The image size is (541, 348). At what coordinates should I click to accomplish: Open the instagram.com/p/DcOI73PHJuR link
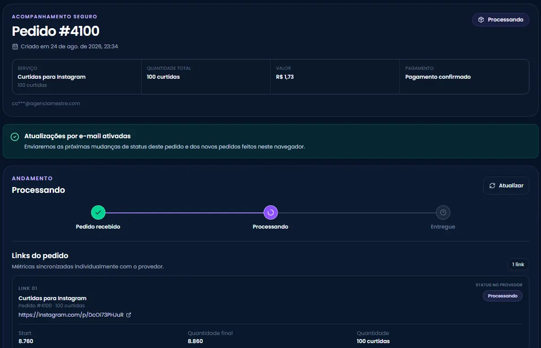coord(71,315)
